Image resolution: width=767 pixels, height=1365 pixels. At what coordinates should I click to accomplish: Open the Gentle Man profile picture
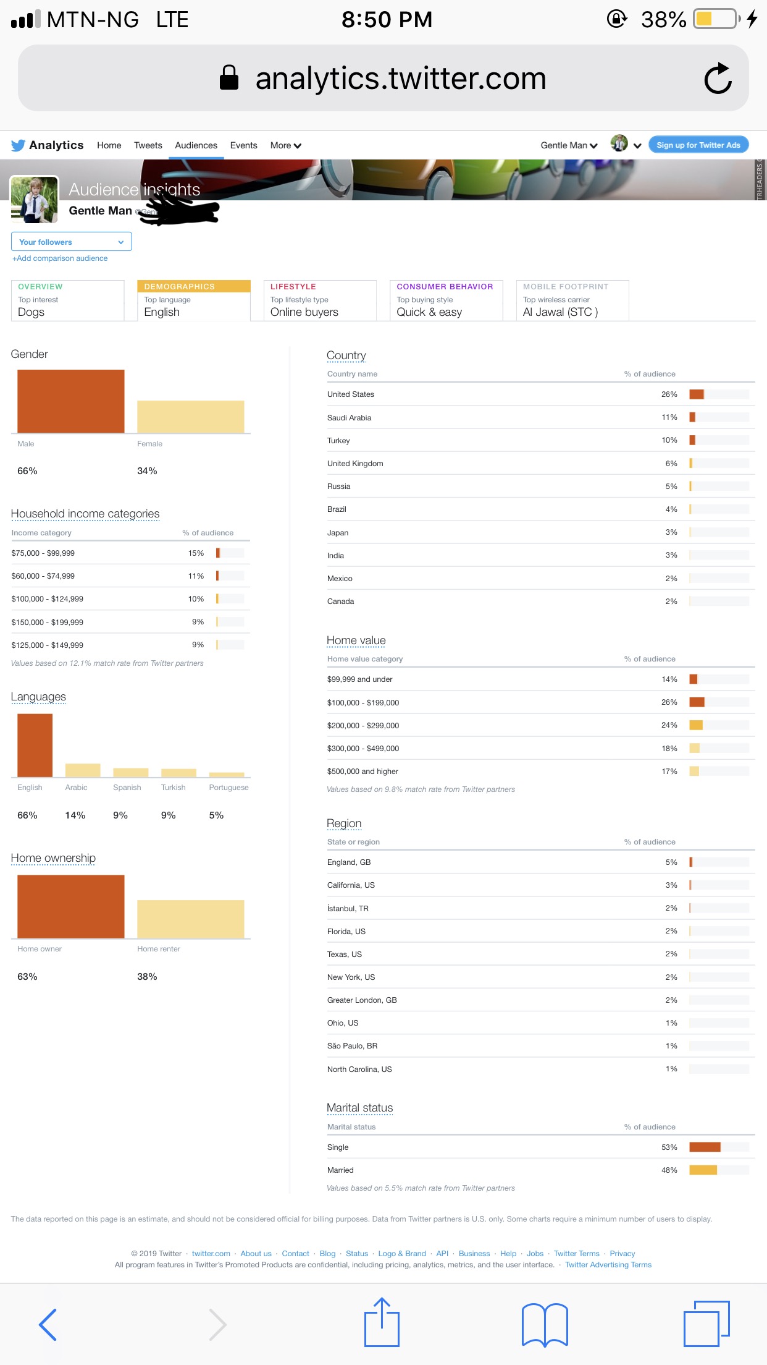point(35,199)
